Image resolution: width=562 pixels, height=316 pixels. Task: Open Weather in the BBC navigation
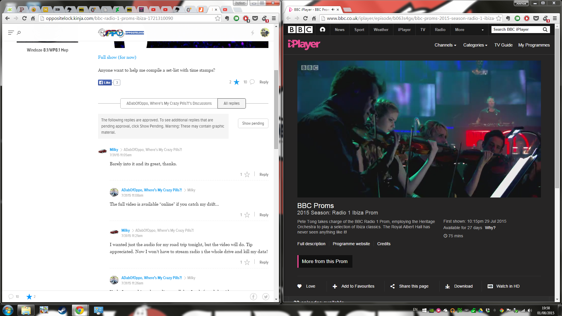381,30
